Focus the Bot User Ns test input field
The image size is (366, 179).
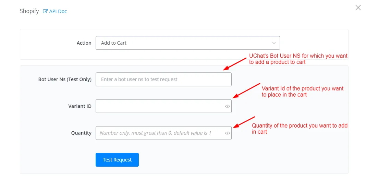163,80
